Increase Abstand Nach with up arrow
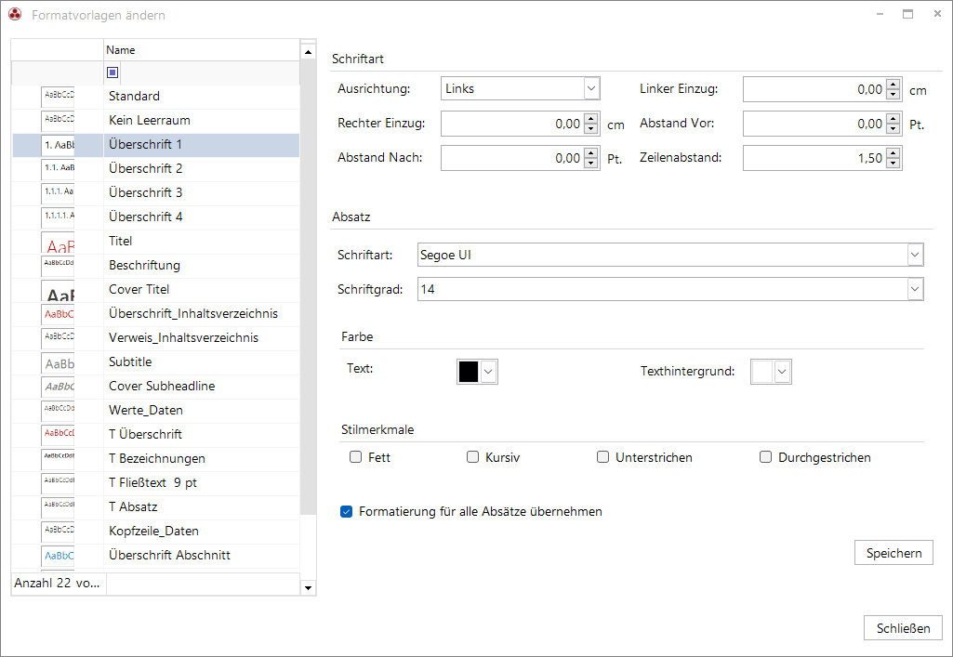The width and height of the screenshot is (953, 657). pos(590,153)
